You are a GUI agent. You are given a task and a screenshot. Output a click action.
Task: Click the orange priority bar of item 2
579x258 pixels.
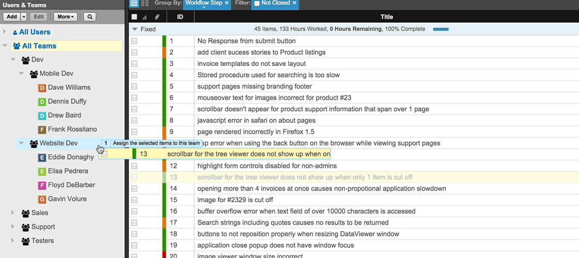(164, 53)
